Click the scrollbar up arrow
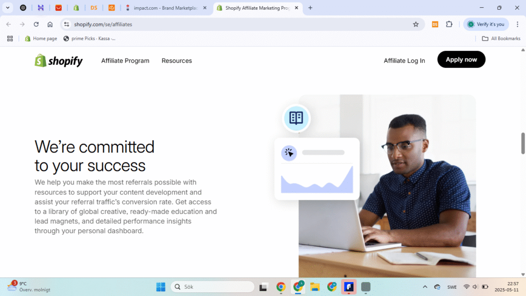 [x=522, y=50]
